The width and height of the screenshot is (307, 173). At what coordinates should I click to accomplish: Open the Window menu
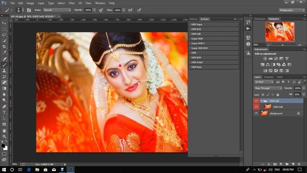pos(100,3)
